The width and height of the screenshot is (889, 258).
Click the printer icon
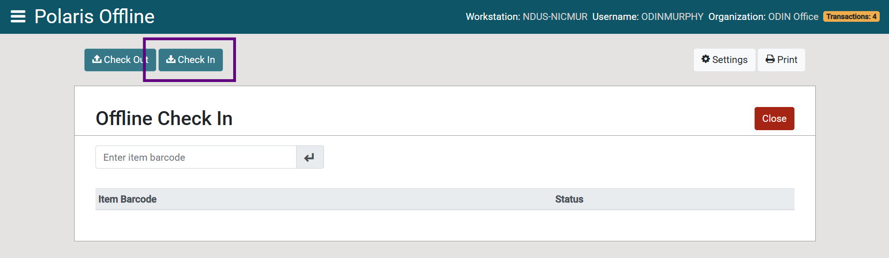click(x=770, y=59)
